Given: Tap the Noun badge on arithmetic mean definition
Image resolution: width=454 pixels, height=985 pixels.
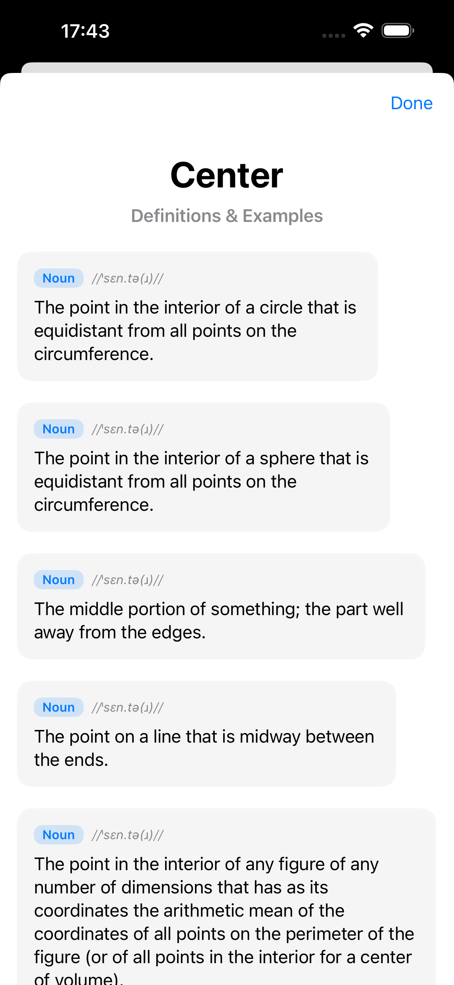Looking at the screenshot, I should [x=58, y=834].
